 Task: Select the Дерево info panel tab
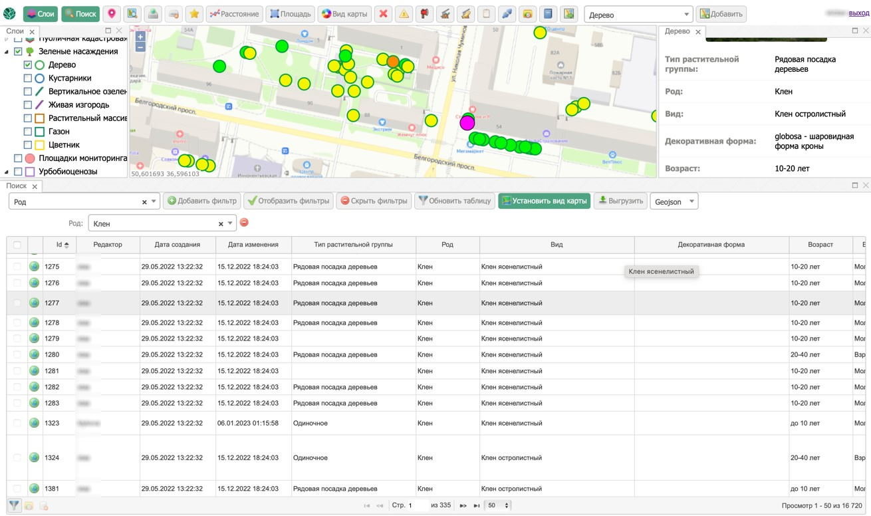(677, 31)
